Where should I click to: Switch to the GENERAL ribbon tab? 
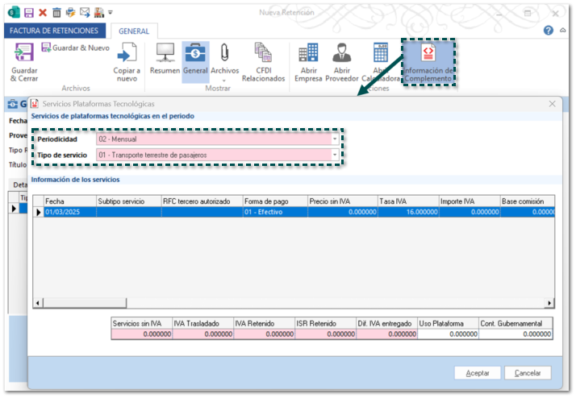coord(134,31)
